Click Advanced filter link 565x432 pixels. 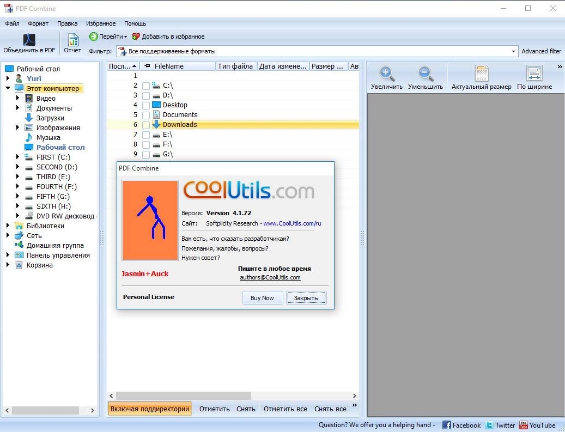[541, 51]
